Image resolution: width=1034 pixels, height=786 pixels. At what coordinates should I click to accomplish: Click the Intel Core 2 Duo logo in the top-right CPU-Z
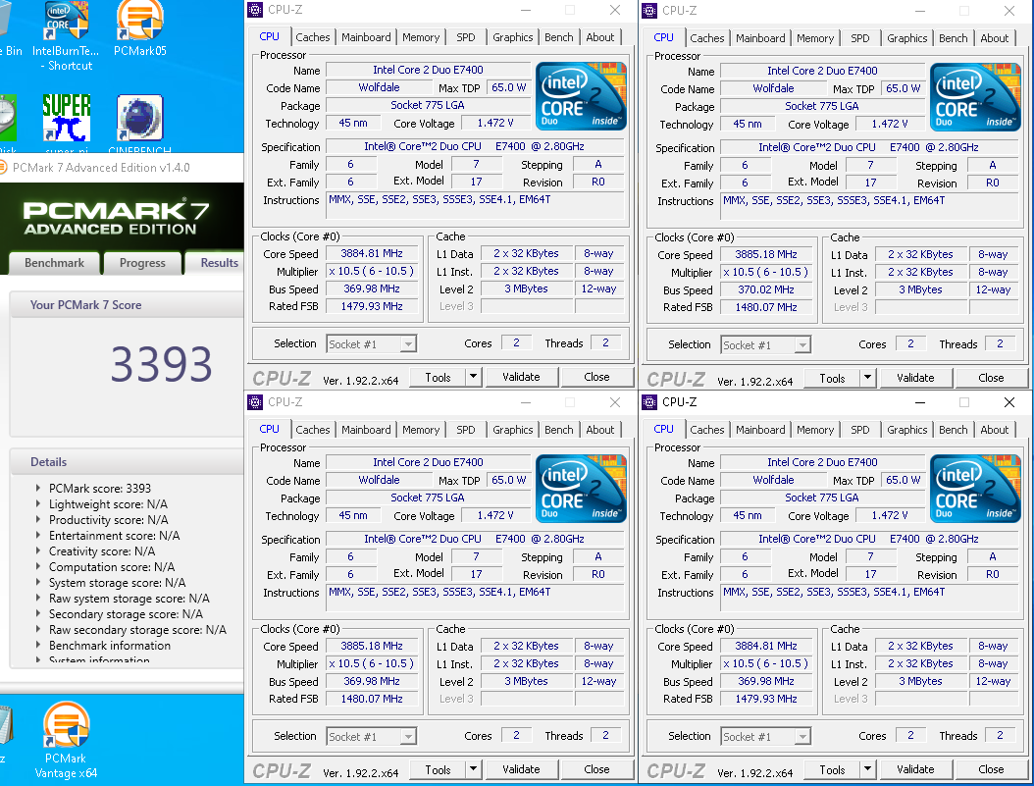(975, 97)
